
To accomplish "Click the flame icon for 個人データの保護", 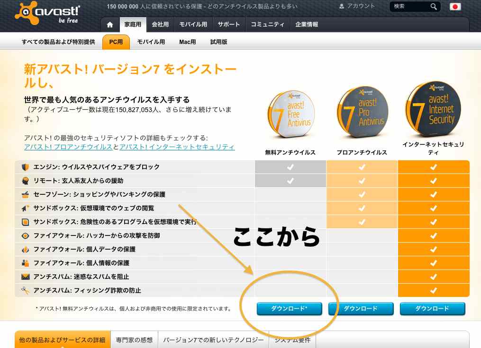I will coord(26,250).
